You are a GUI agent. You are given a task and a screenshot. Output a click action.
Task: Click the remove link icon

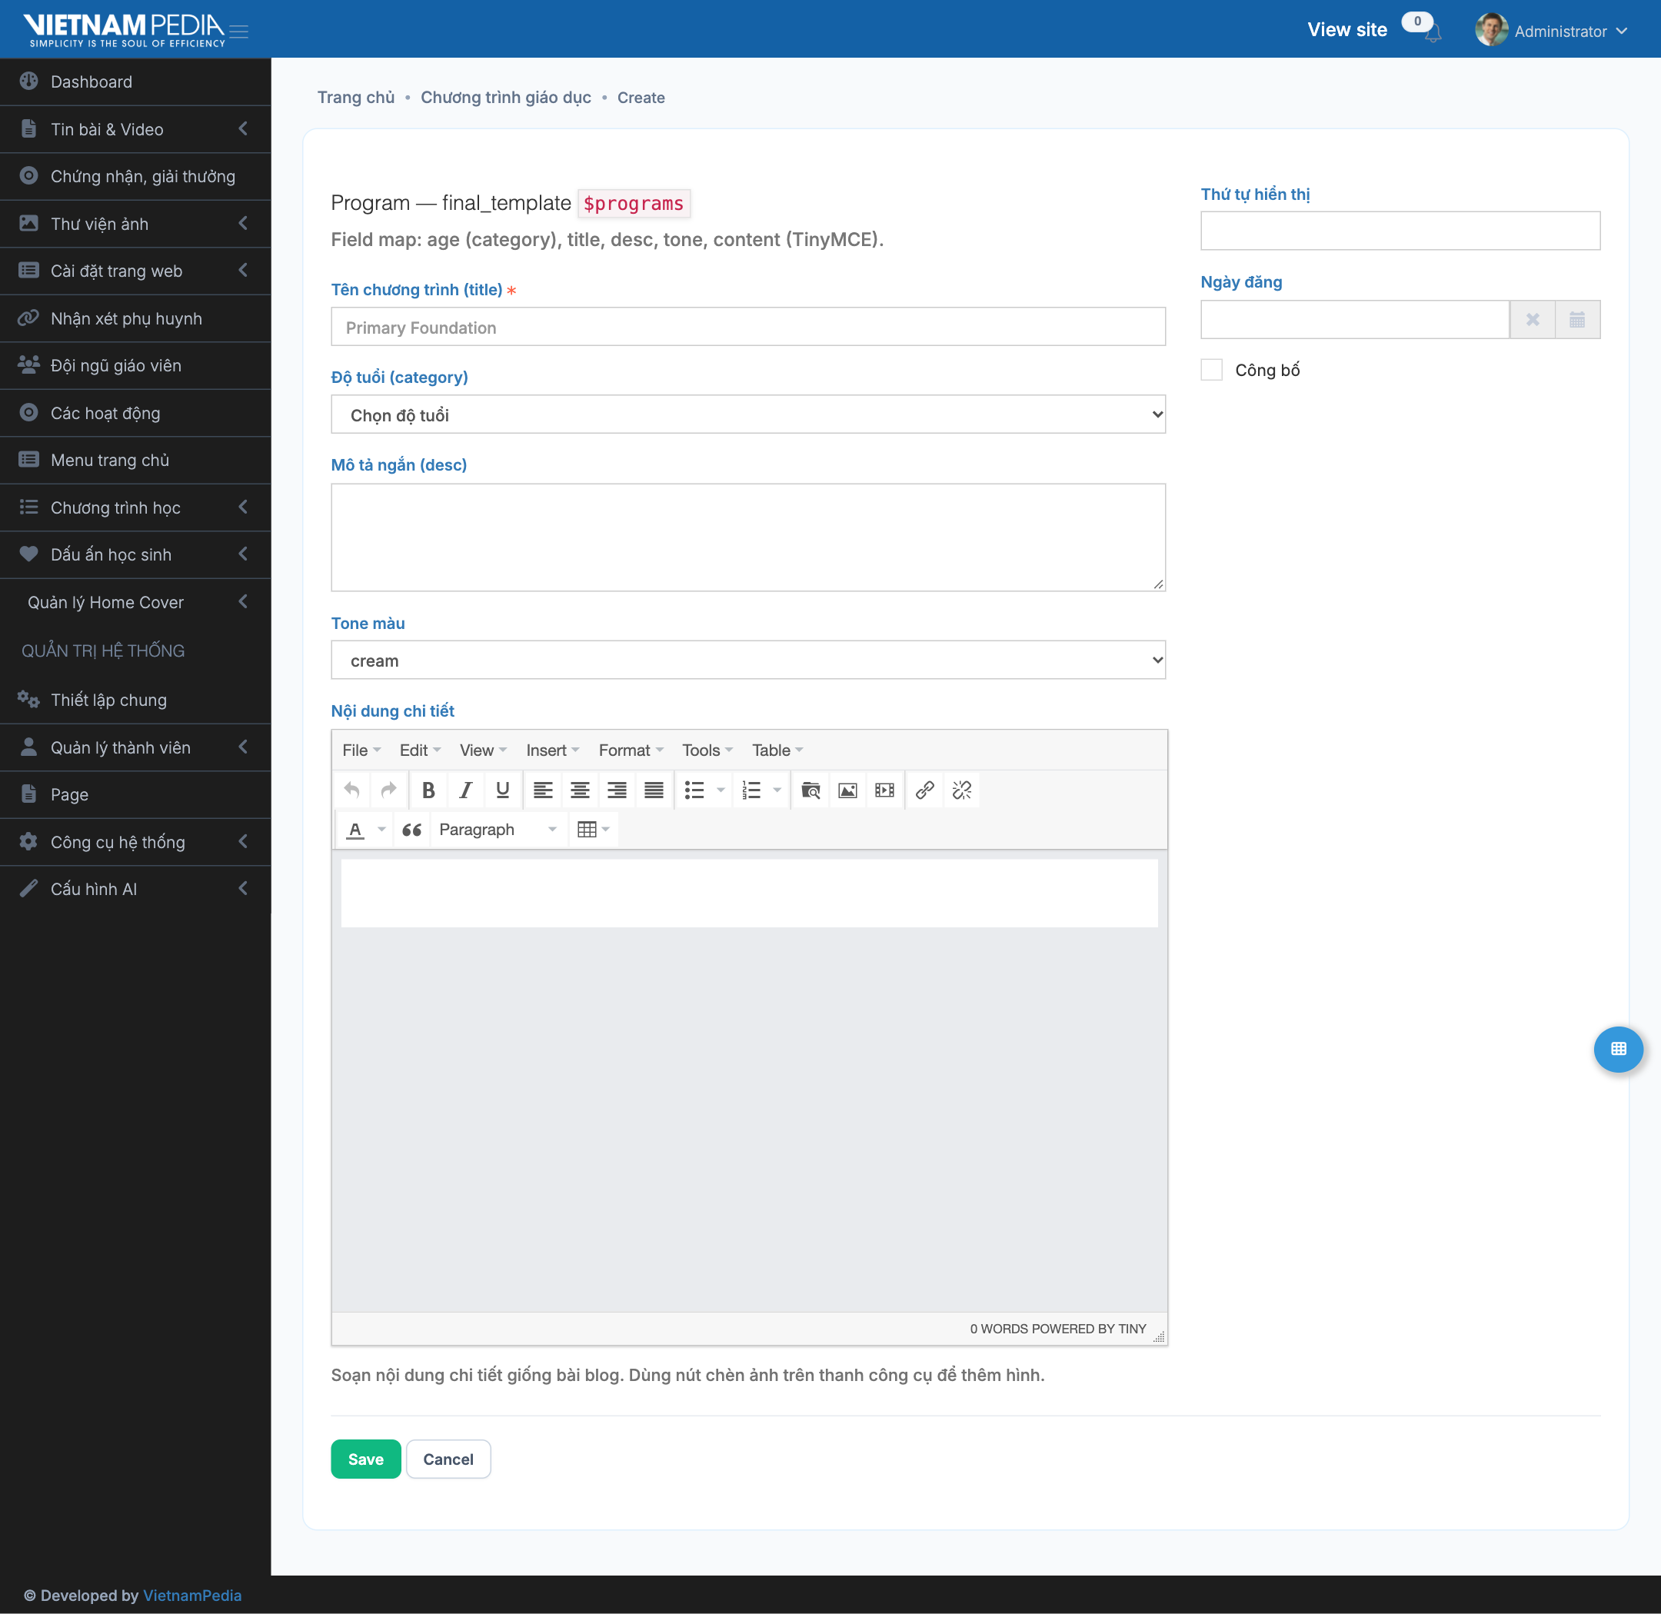pos(962,790)
